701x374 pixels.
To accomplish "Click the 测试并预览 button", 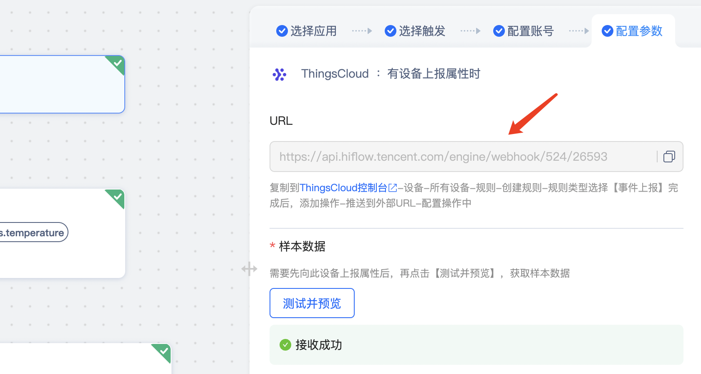I will (312, 303).
